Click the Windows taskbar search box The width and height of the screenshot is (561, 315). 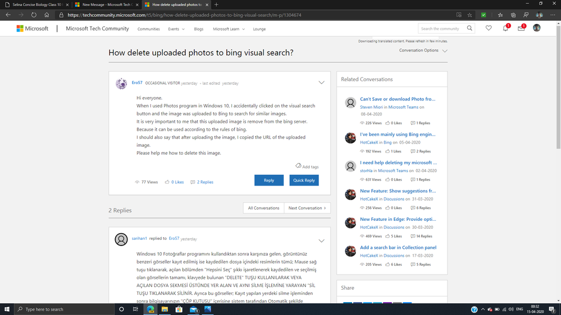[65, 309]
